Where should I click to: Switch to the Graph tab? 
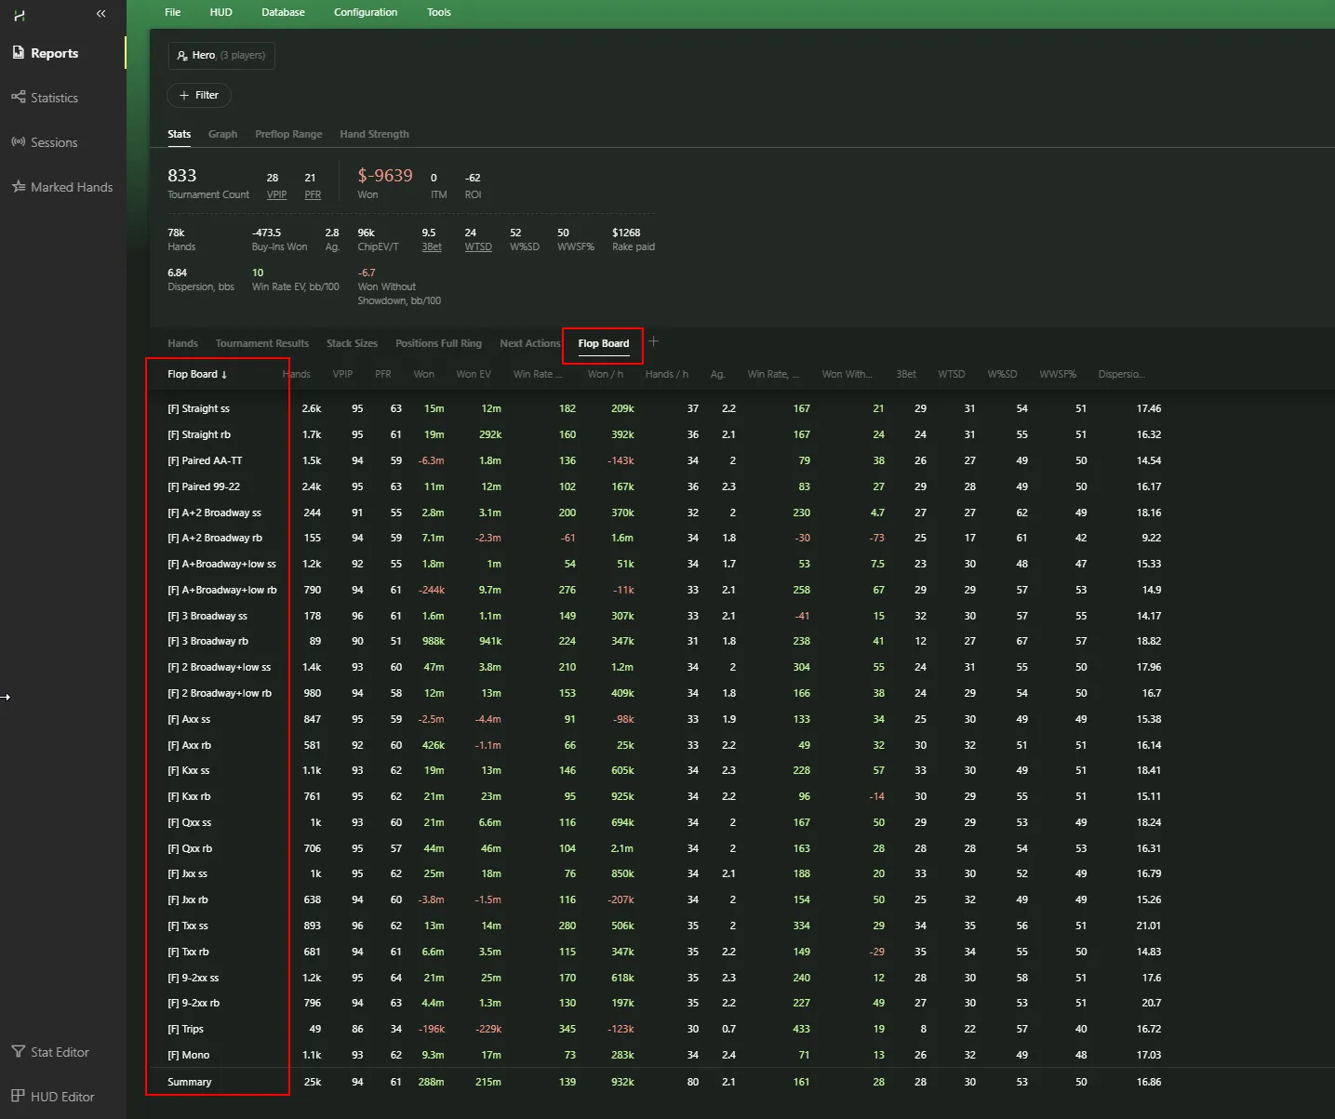click(222, 134)
